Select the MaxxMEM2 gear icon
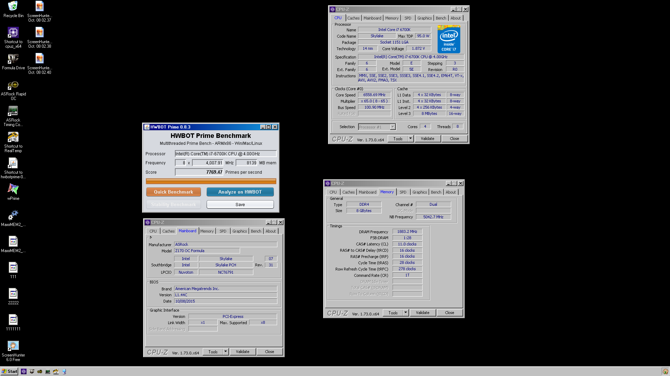 (13, 218)
